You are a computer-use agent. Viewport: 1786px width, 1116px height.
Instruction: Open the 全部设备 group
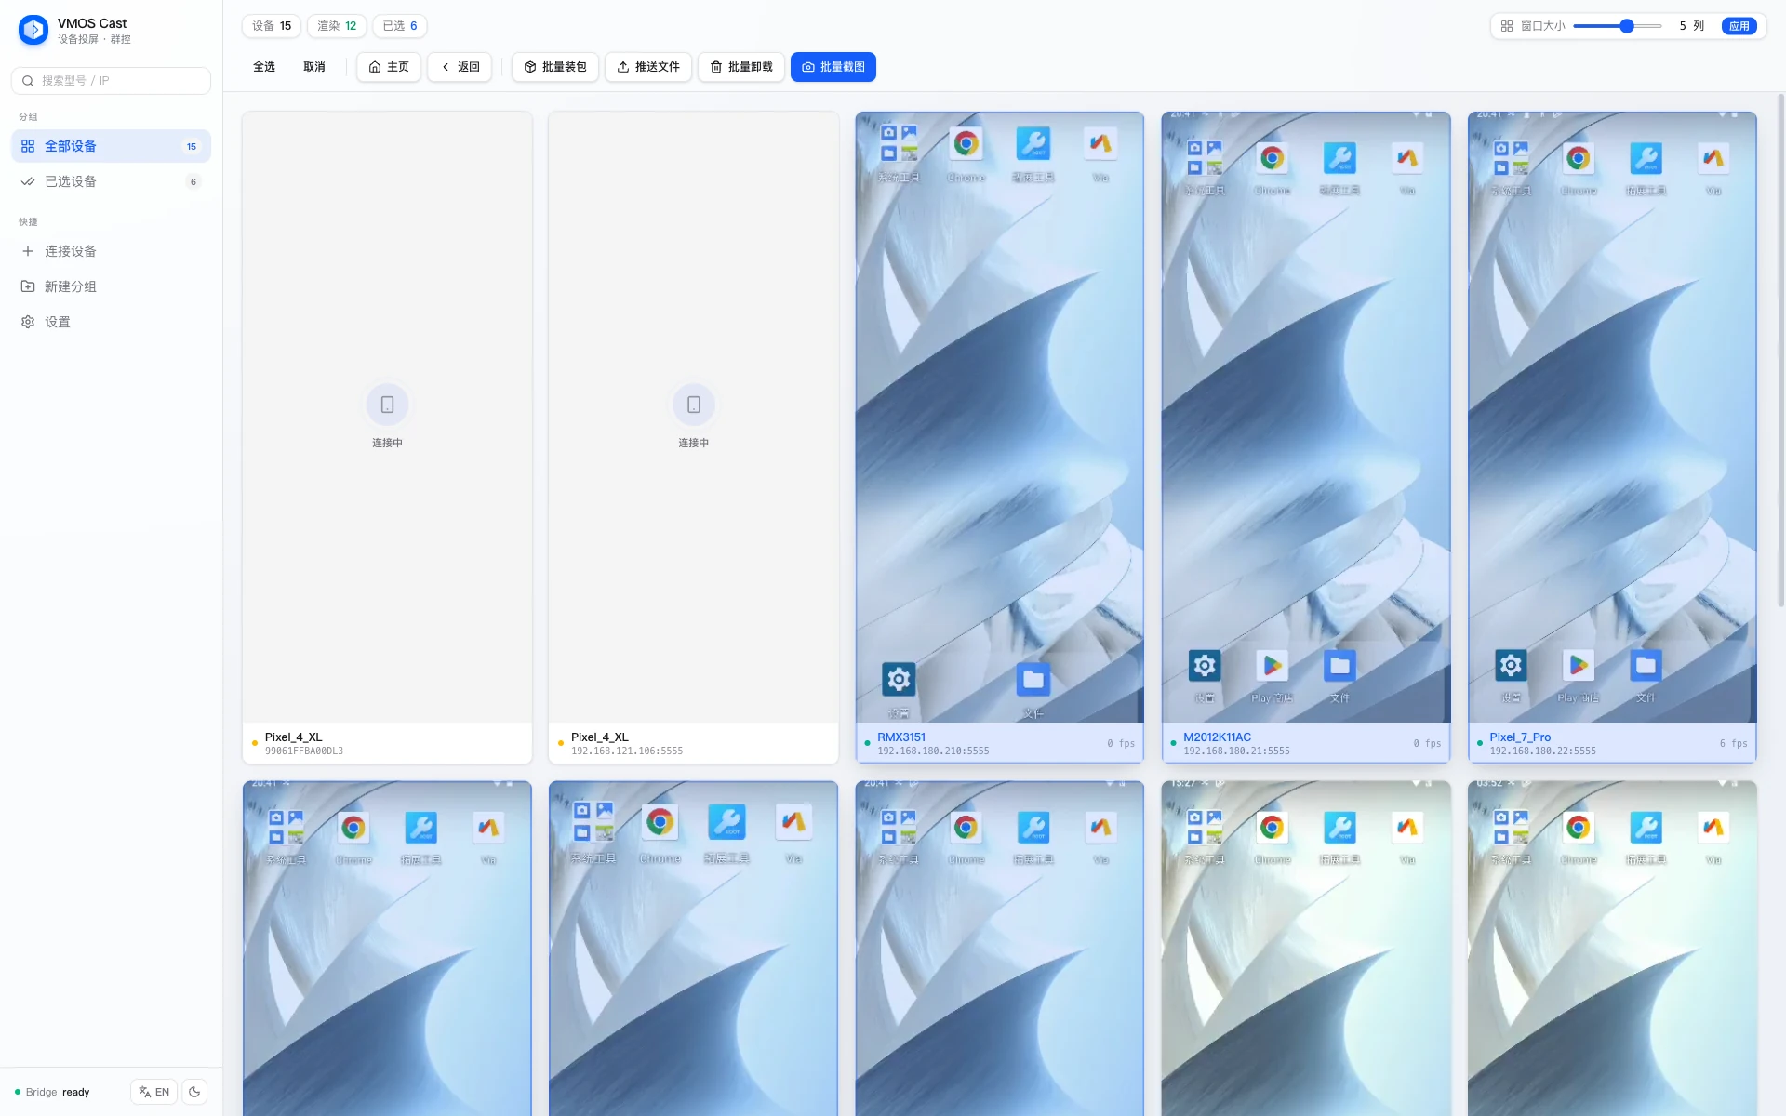(111, 146)
